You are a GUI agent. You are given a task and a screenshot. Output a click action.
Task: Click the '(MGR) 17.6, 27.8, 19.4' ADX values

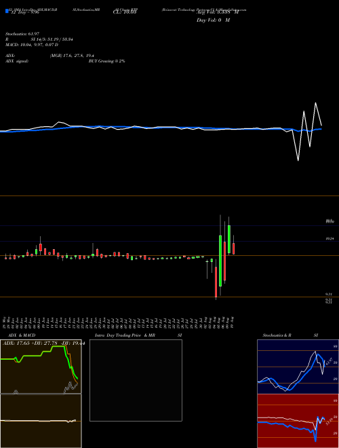click(x=72, y=56)
